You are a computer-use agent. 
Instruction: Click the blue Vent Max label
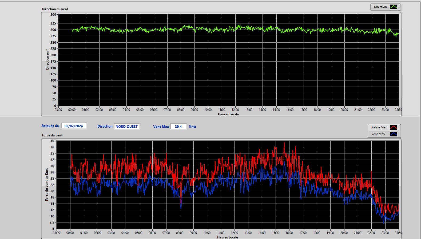161,127
